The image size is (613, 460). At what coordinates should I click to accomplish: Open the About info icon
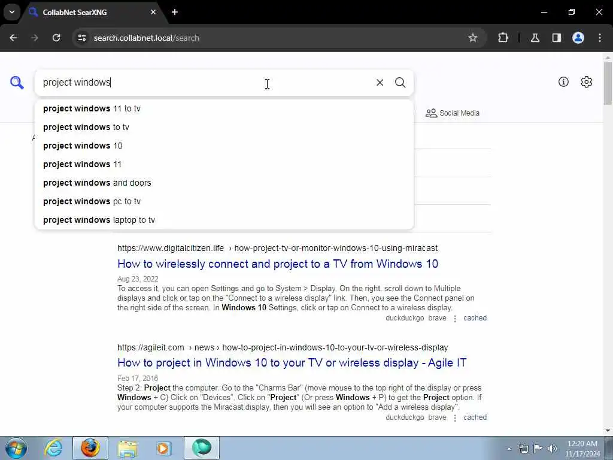tap(563, 81)
